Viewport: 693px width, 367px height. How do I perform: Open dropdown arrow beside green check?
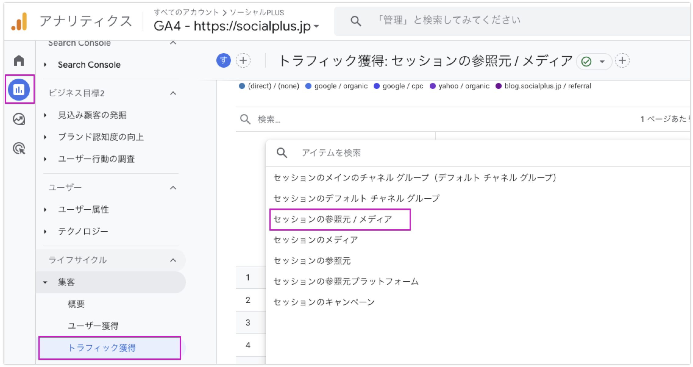click(x=602, y=62)
